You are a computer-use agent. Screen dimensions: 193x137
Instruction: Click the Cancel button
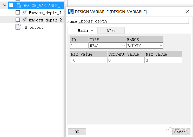tap(181, 132)
